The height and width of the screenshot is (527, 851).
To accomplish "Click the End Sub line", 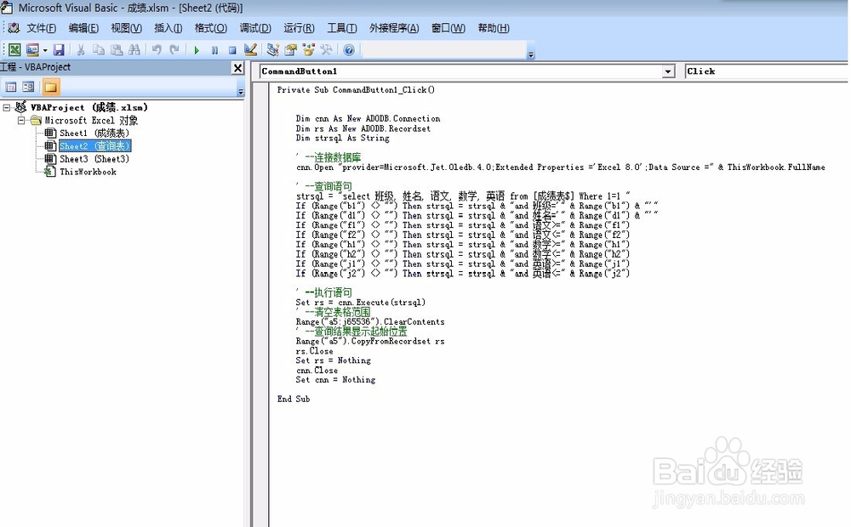I will (294, 399).
